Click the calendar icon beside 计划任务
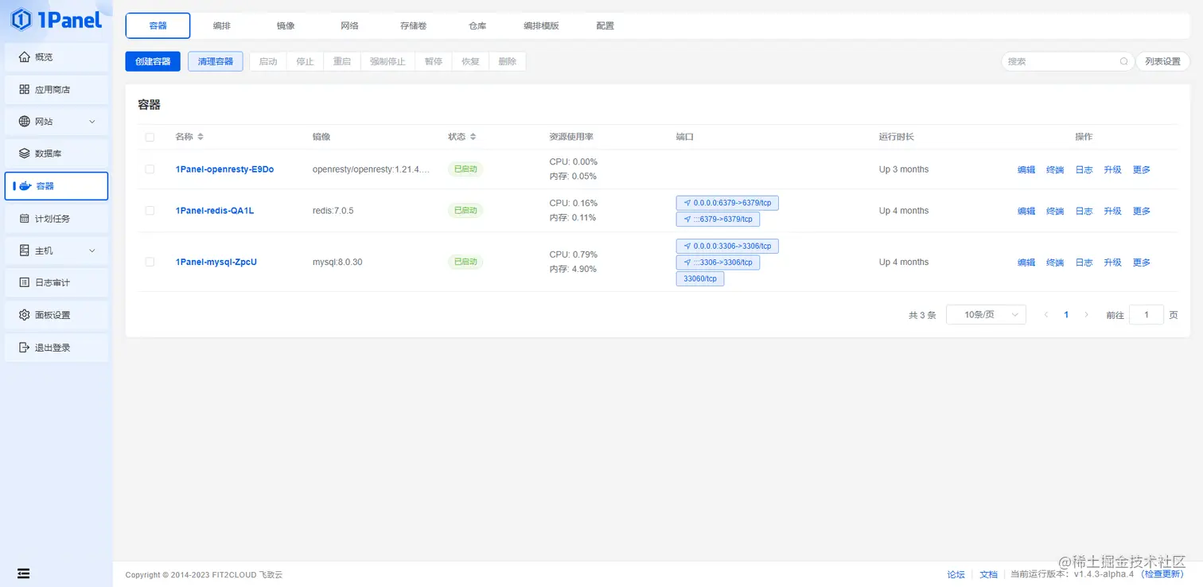This screenshot has height=587, width=1203. coord(24,219)
